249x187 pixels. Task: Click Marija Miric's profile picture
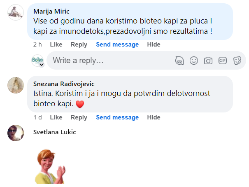click(16, 12)
